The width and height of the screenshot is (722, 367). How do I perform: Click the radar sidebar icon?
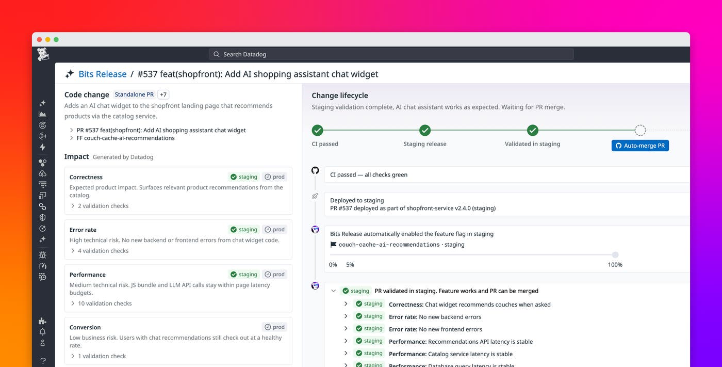[x=43, y=136]
